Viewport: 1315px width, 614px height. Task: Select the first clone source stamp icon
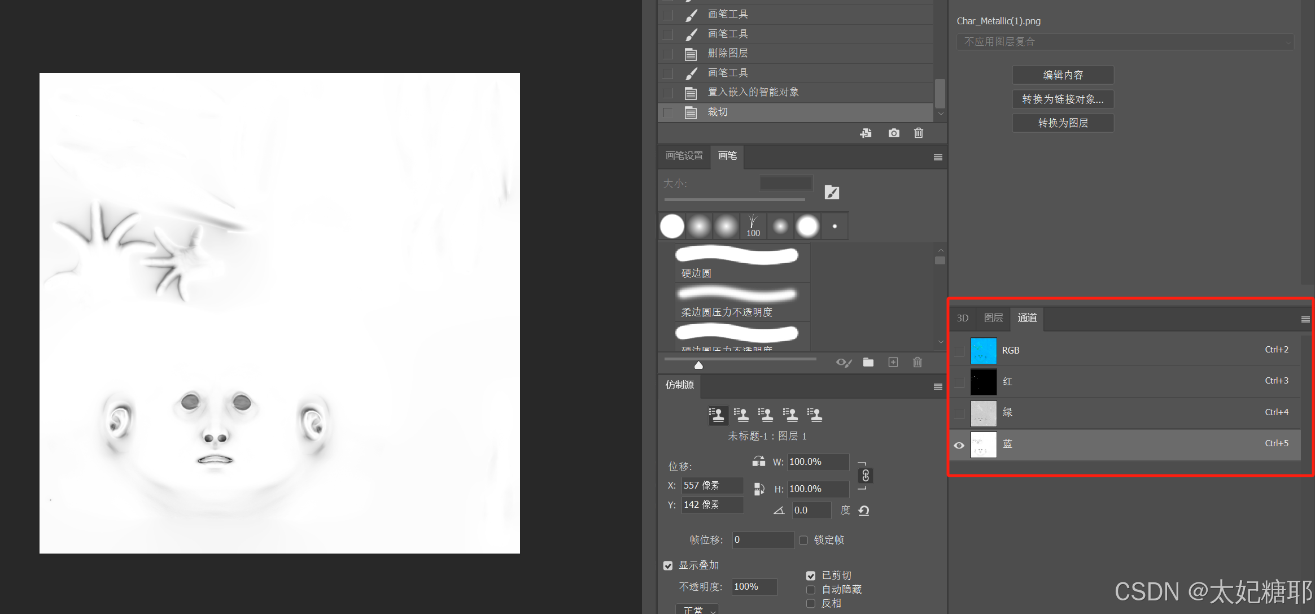click(x=717, y=415)
